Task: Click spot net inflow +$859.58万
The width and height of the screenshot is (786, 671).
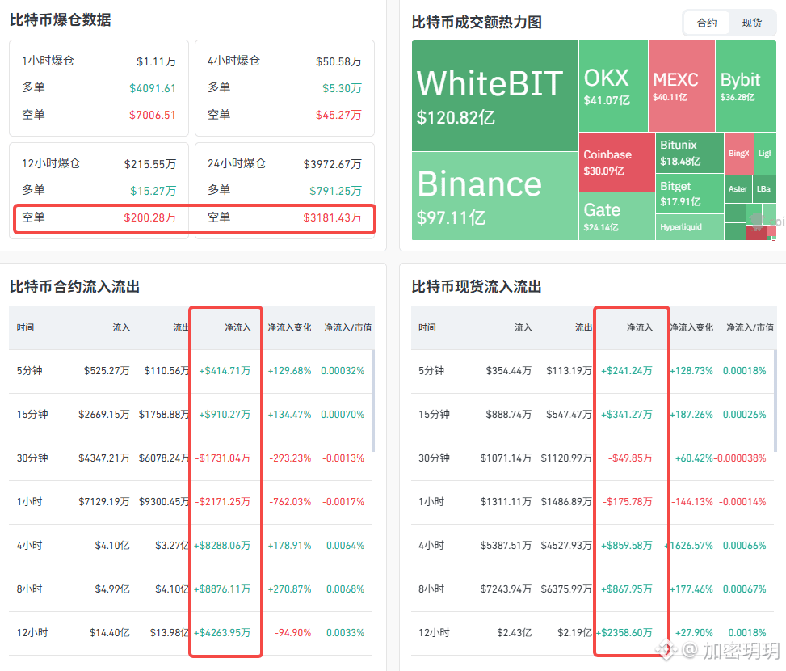Action: (x=627, y=546)
